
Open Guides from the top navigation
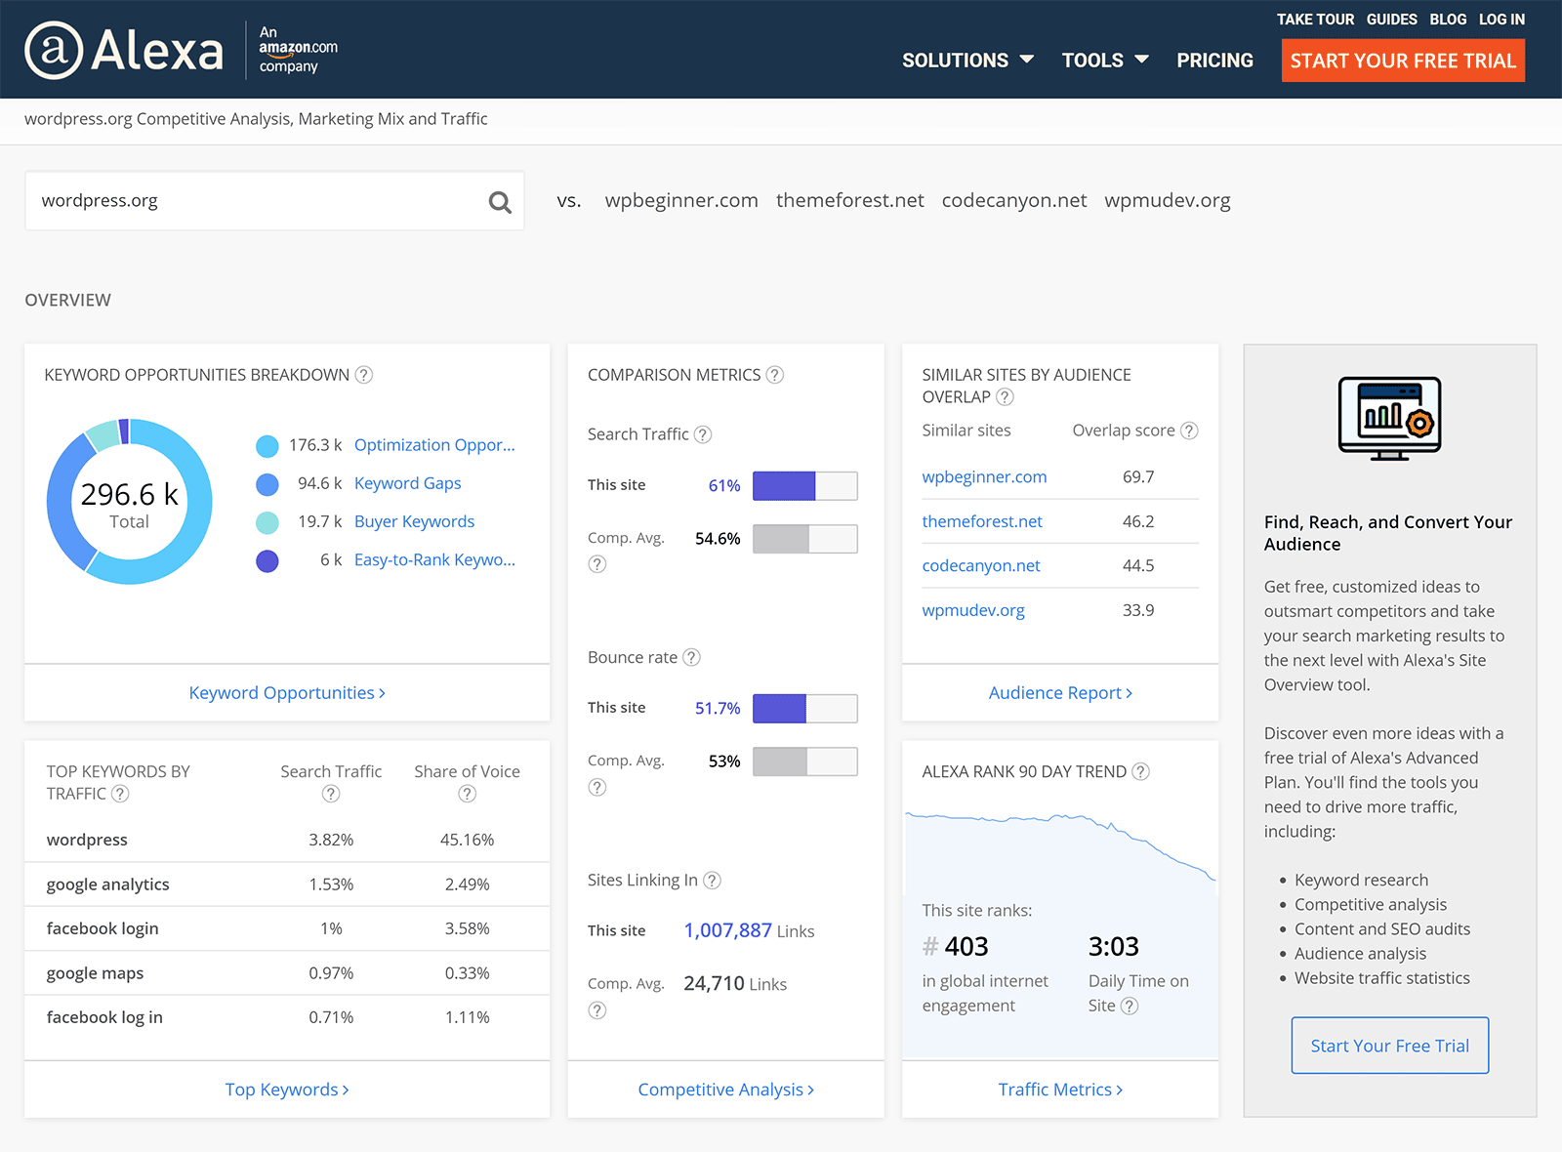pyautogui.click(x=1391, y=20)
